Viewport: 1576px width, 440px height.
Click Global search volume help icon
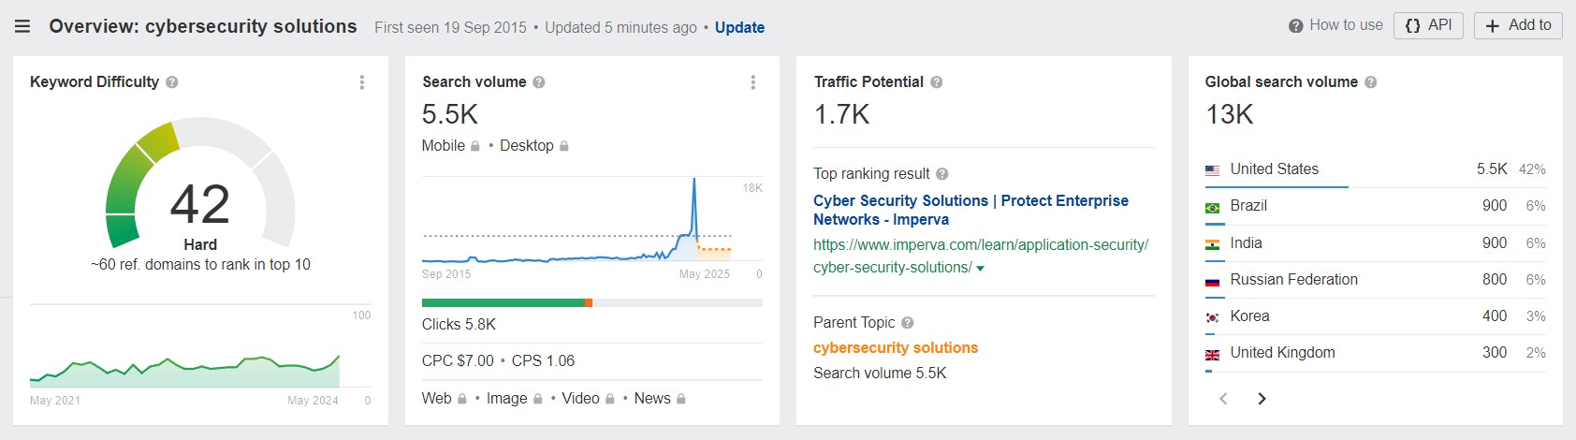pos(1370,82)
